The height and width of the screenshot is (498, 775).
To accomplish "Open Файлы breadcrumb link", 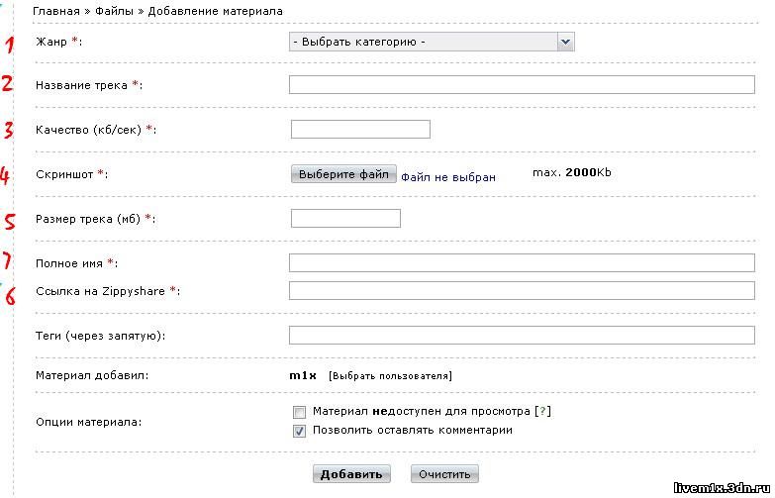I will click(114, 11).
